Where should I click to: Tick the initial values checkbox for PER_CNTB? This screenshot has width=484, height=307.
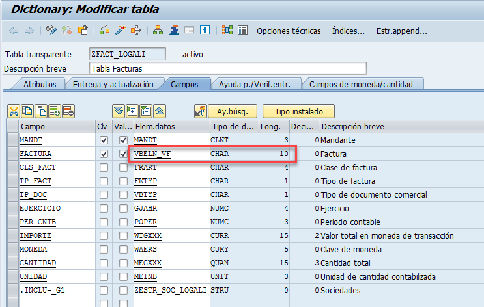124,222
